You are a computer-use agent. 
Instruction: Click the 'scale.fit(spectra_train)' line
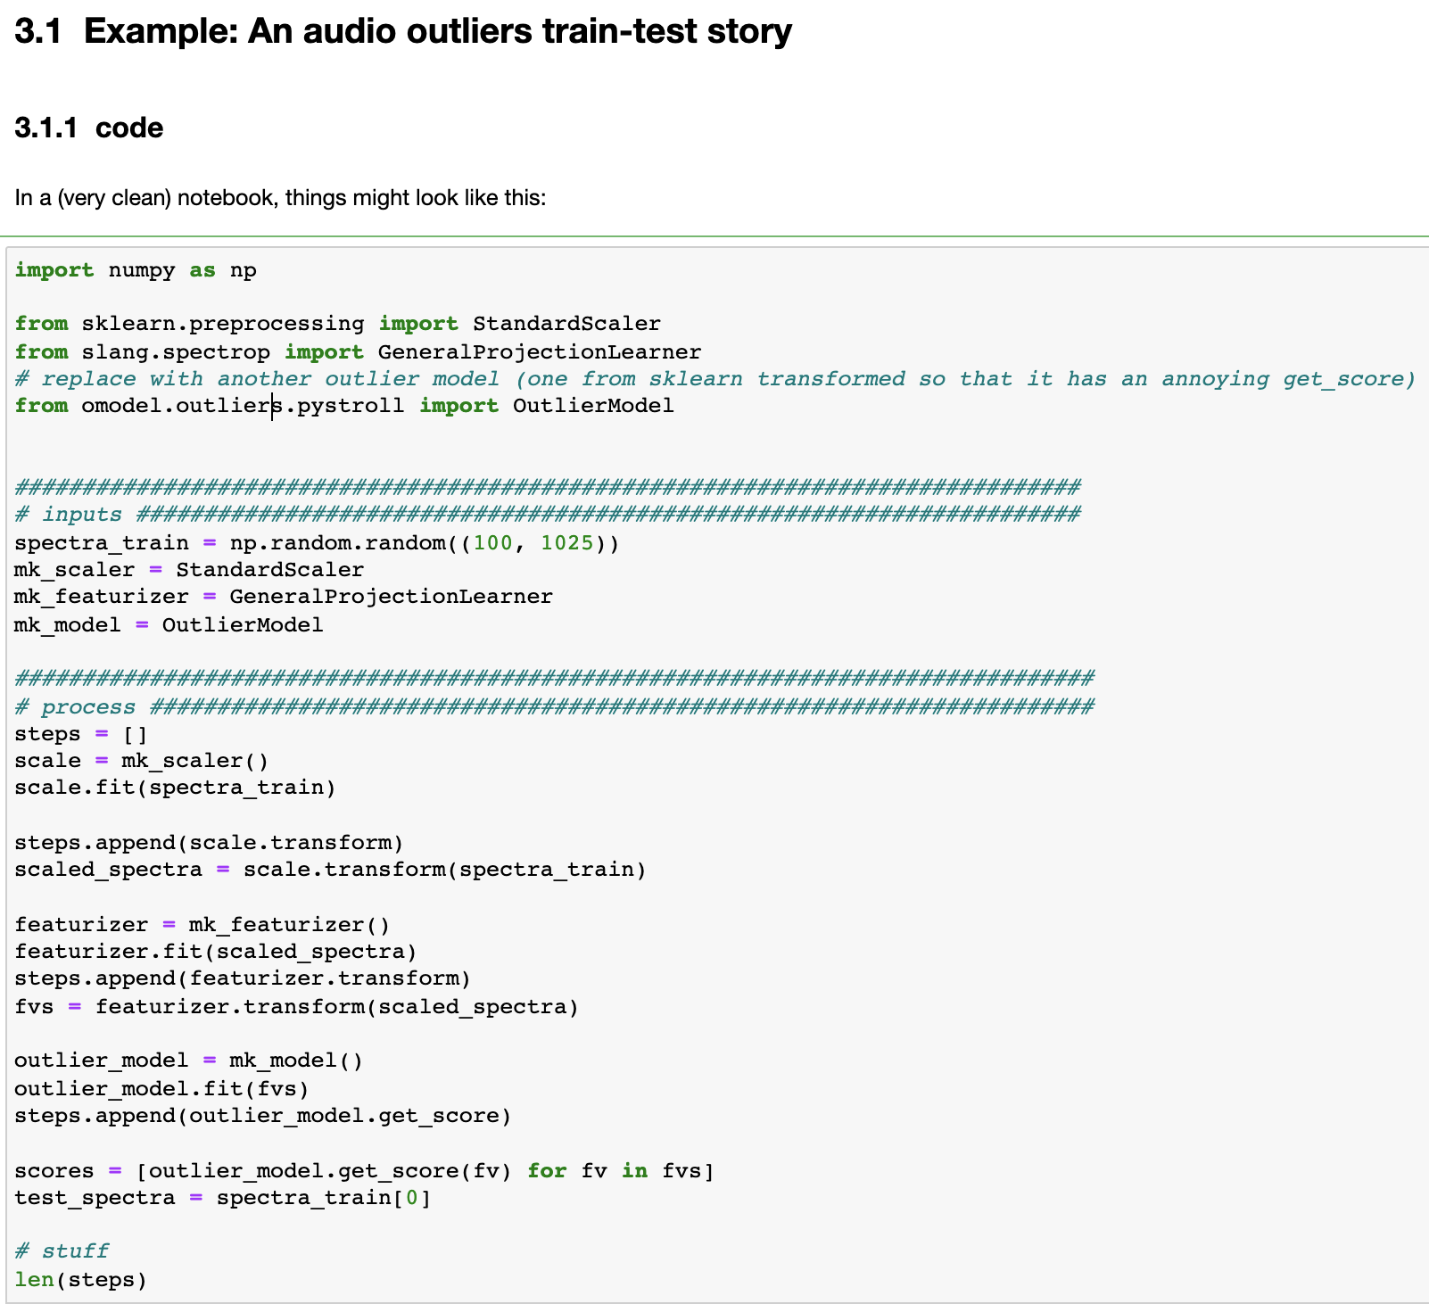[175, 788]
